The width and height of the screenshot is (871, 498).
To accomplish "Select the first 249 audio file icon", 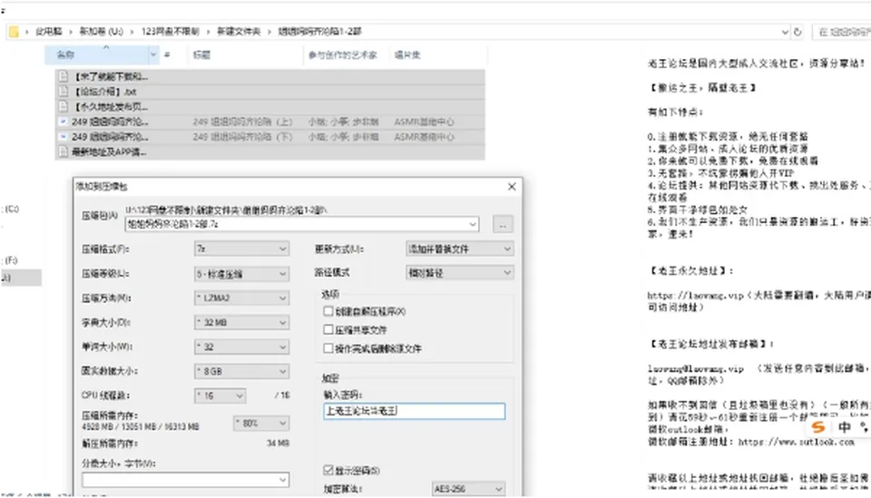I will click(x=64, y=122).
